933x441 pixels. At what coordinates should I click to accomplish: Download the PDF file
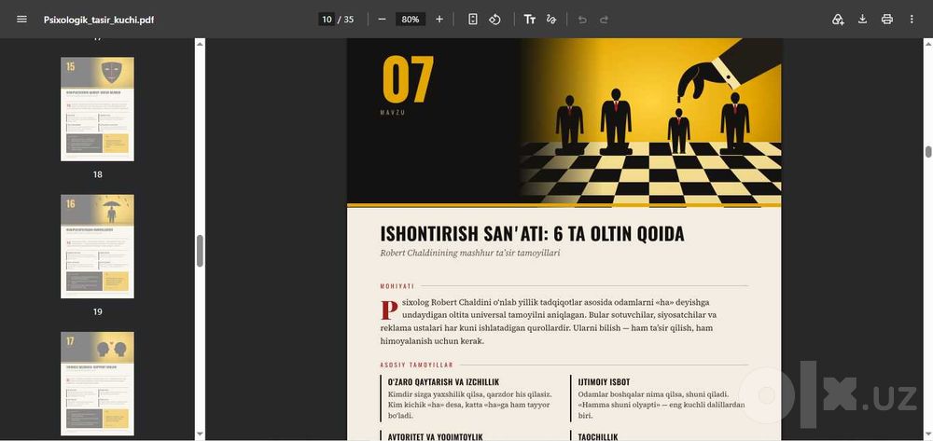tap(862, 19)
